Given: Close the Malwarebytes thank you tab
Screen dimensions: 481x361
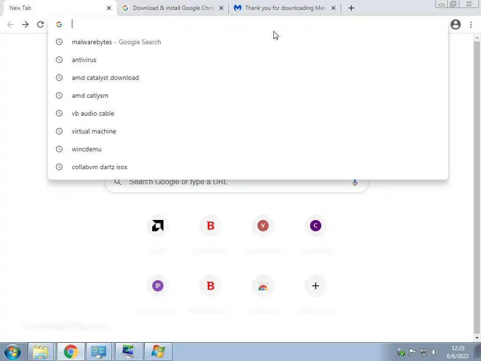Looking at the screenshot, I should tap(334, 8).
